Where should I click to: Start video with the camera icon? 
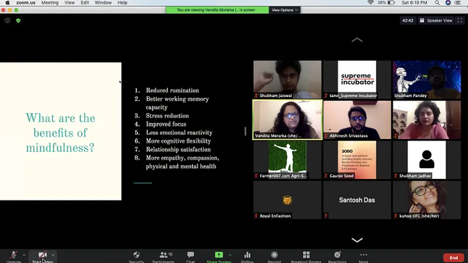coord(42,256)
